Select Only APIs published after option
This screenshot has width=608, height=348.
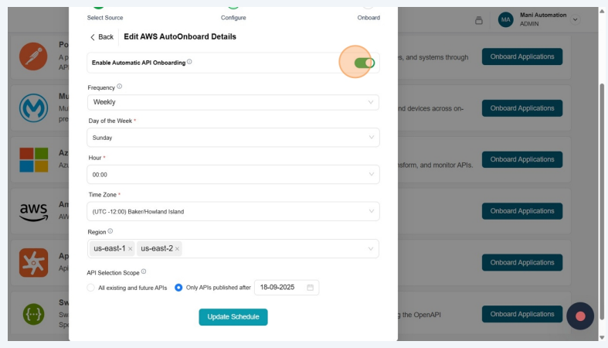pos(178,288)
